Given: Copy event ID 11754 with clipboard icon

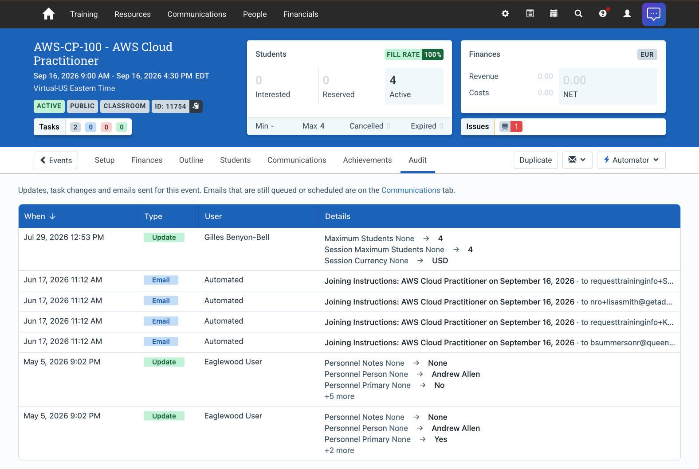Looking at the screenshot, I should (196, 106).
